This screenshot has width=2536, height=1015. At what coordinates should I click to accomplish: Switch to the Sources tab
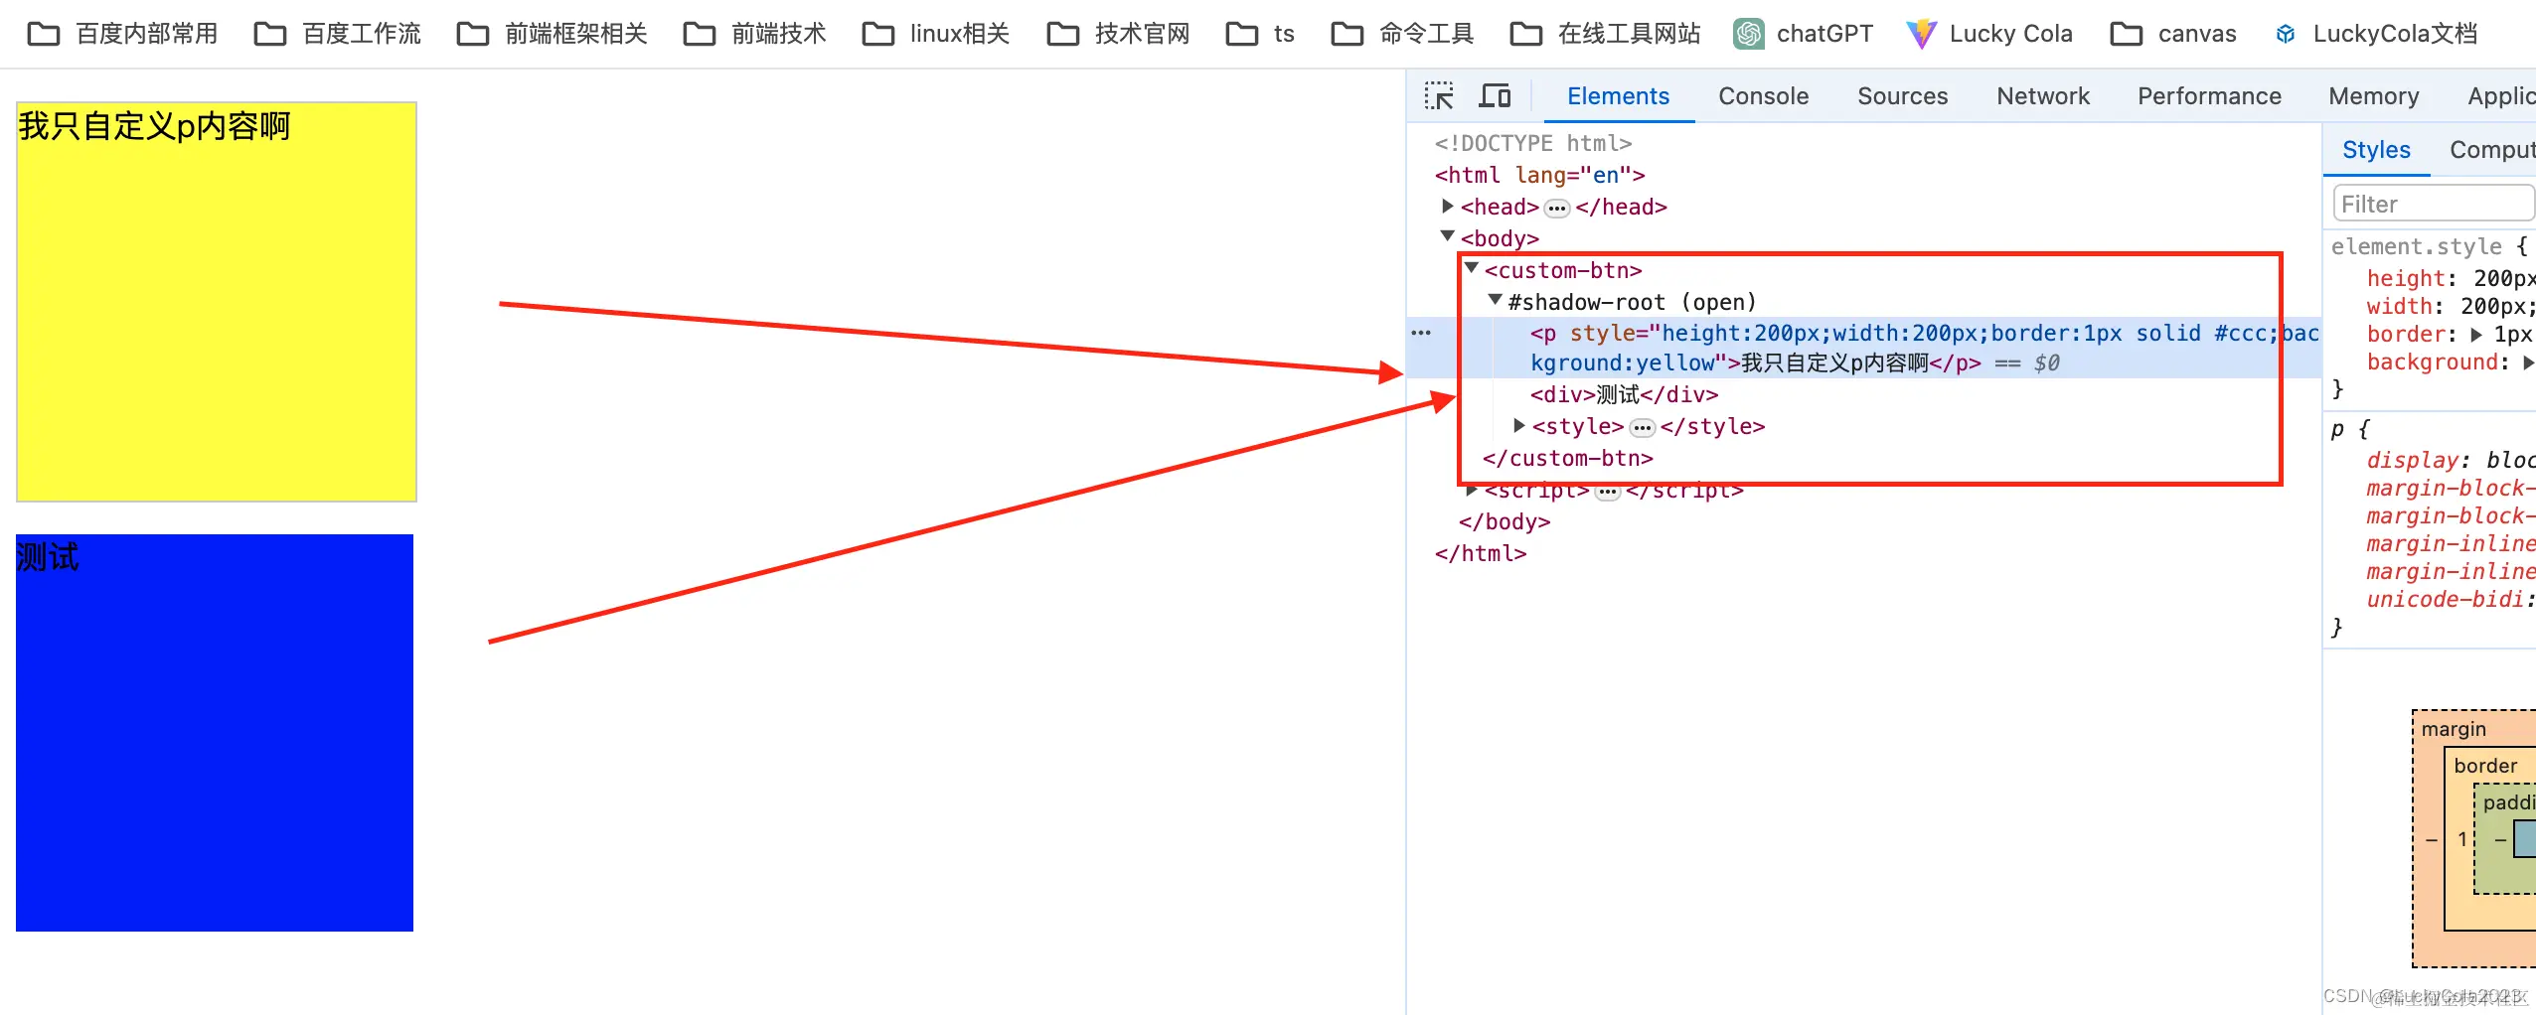1902,96
